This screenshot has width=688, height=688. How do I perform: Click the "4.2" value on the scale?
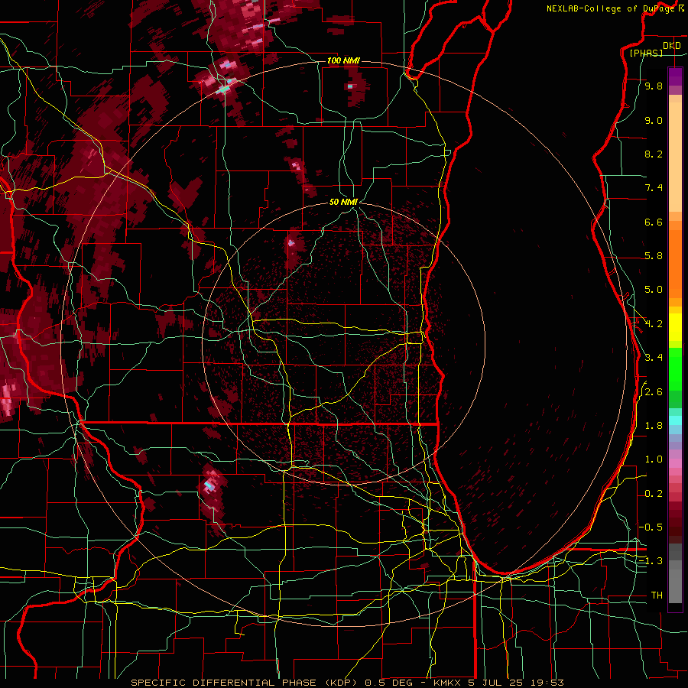point(654,324)
